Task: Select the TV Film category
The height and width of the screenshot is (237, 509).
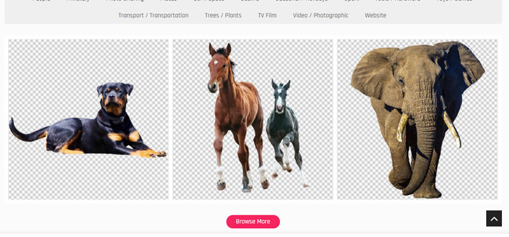Action: (267, 15)
